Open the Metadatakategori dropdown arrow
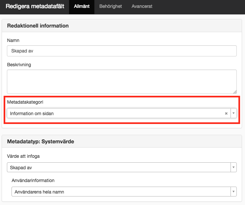 (x=233, y=113)
